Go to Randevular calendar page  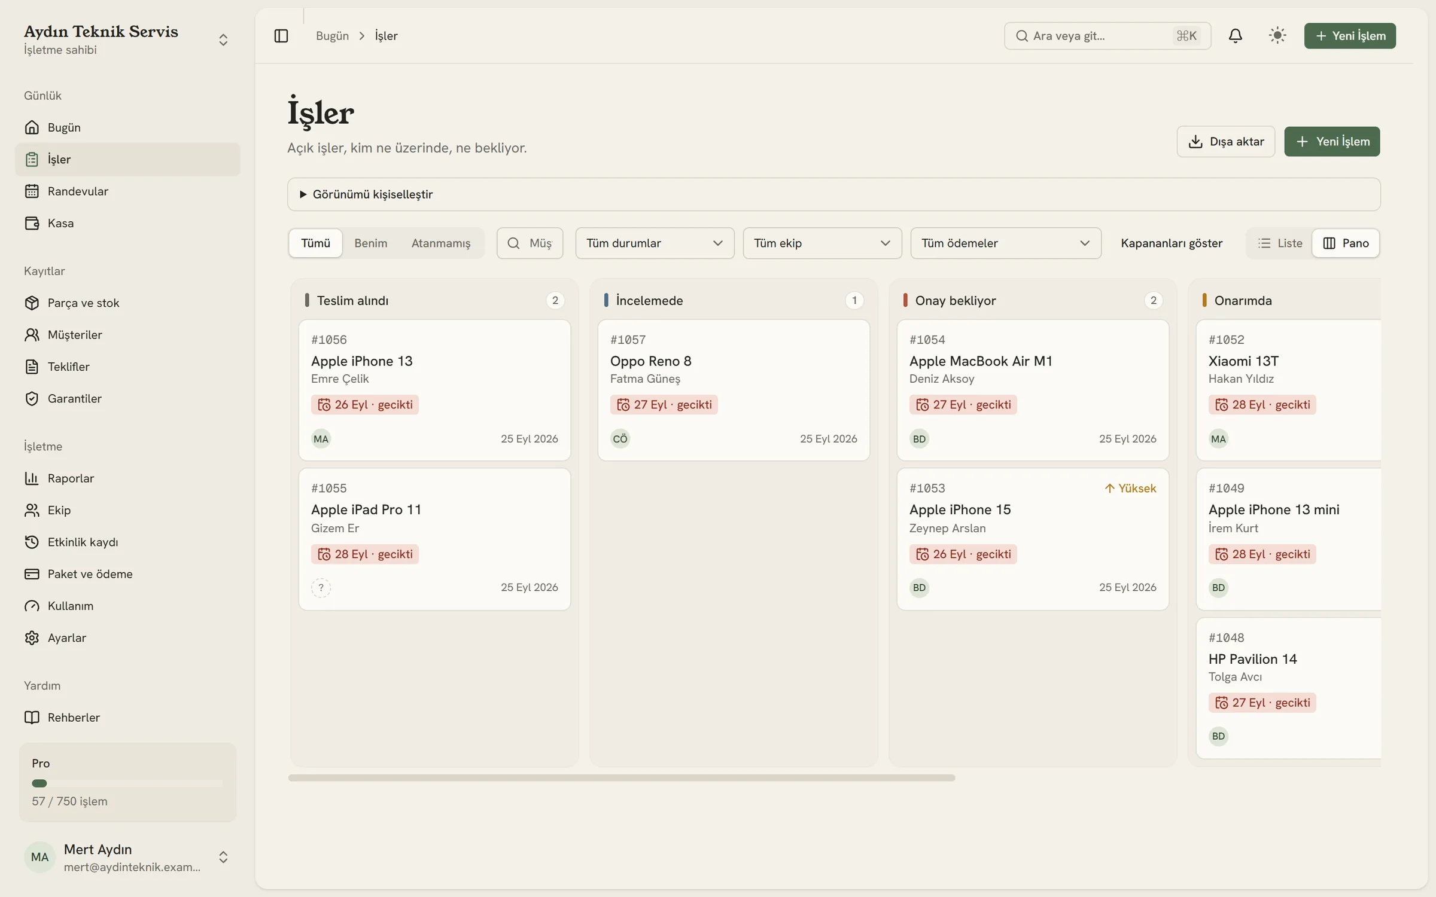(127, 191)
